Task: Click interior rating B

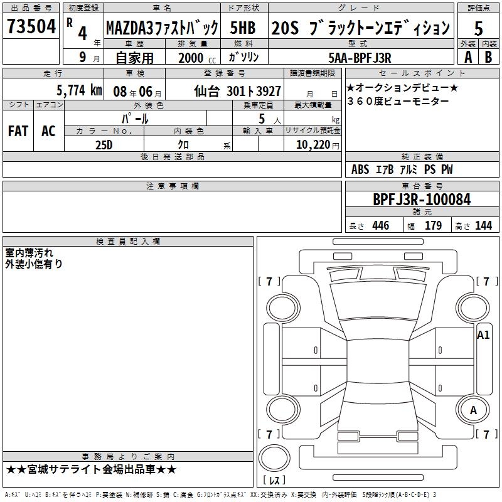Action: tap(488, 57)
